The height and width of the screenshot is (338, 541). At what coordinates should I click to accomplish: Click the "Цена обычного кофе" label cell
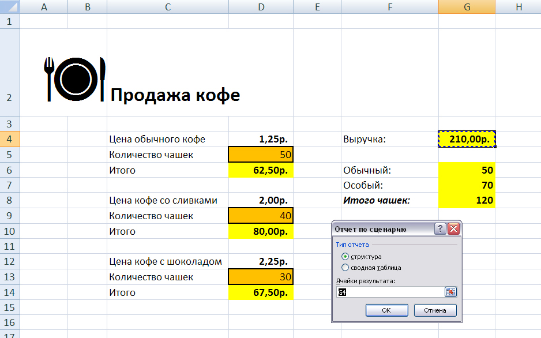coord(168,139)
